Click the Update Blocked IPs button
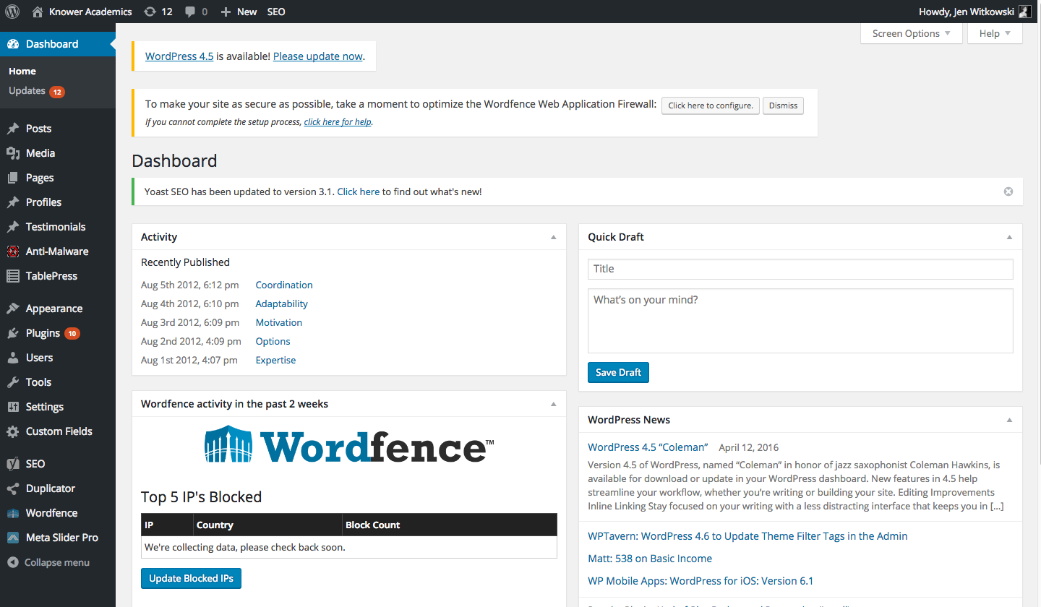1041x607 pixels. tap(191, 578)
